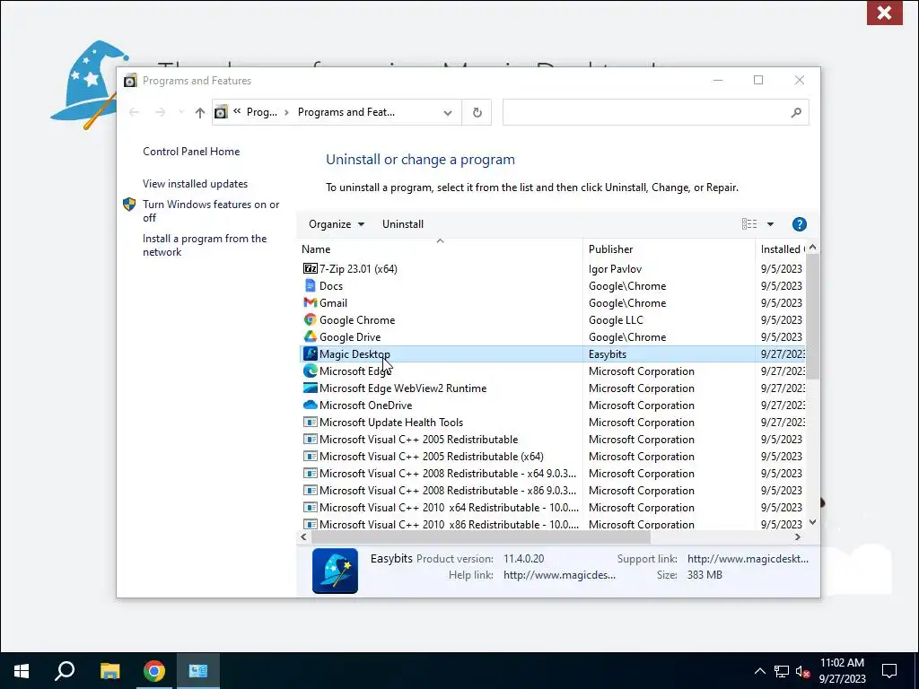Click the breadcrumb overflow double chevron
919x689 pixels.
point(237,111)
